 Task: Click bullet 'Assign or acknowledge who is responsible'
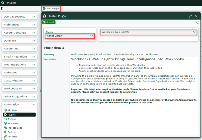click(110, 71)
